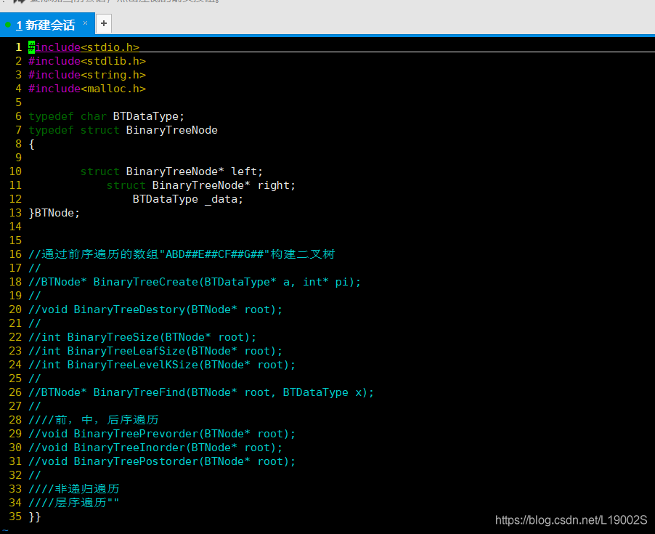655x534 pixels.
Task: Click the green connection status dot on the tab
Action: (8, 25)
